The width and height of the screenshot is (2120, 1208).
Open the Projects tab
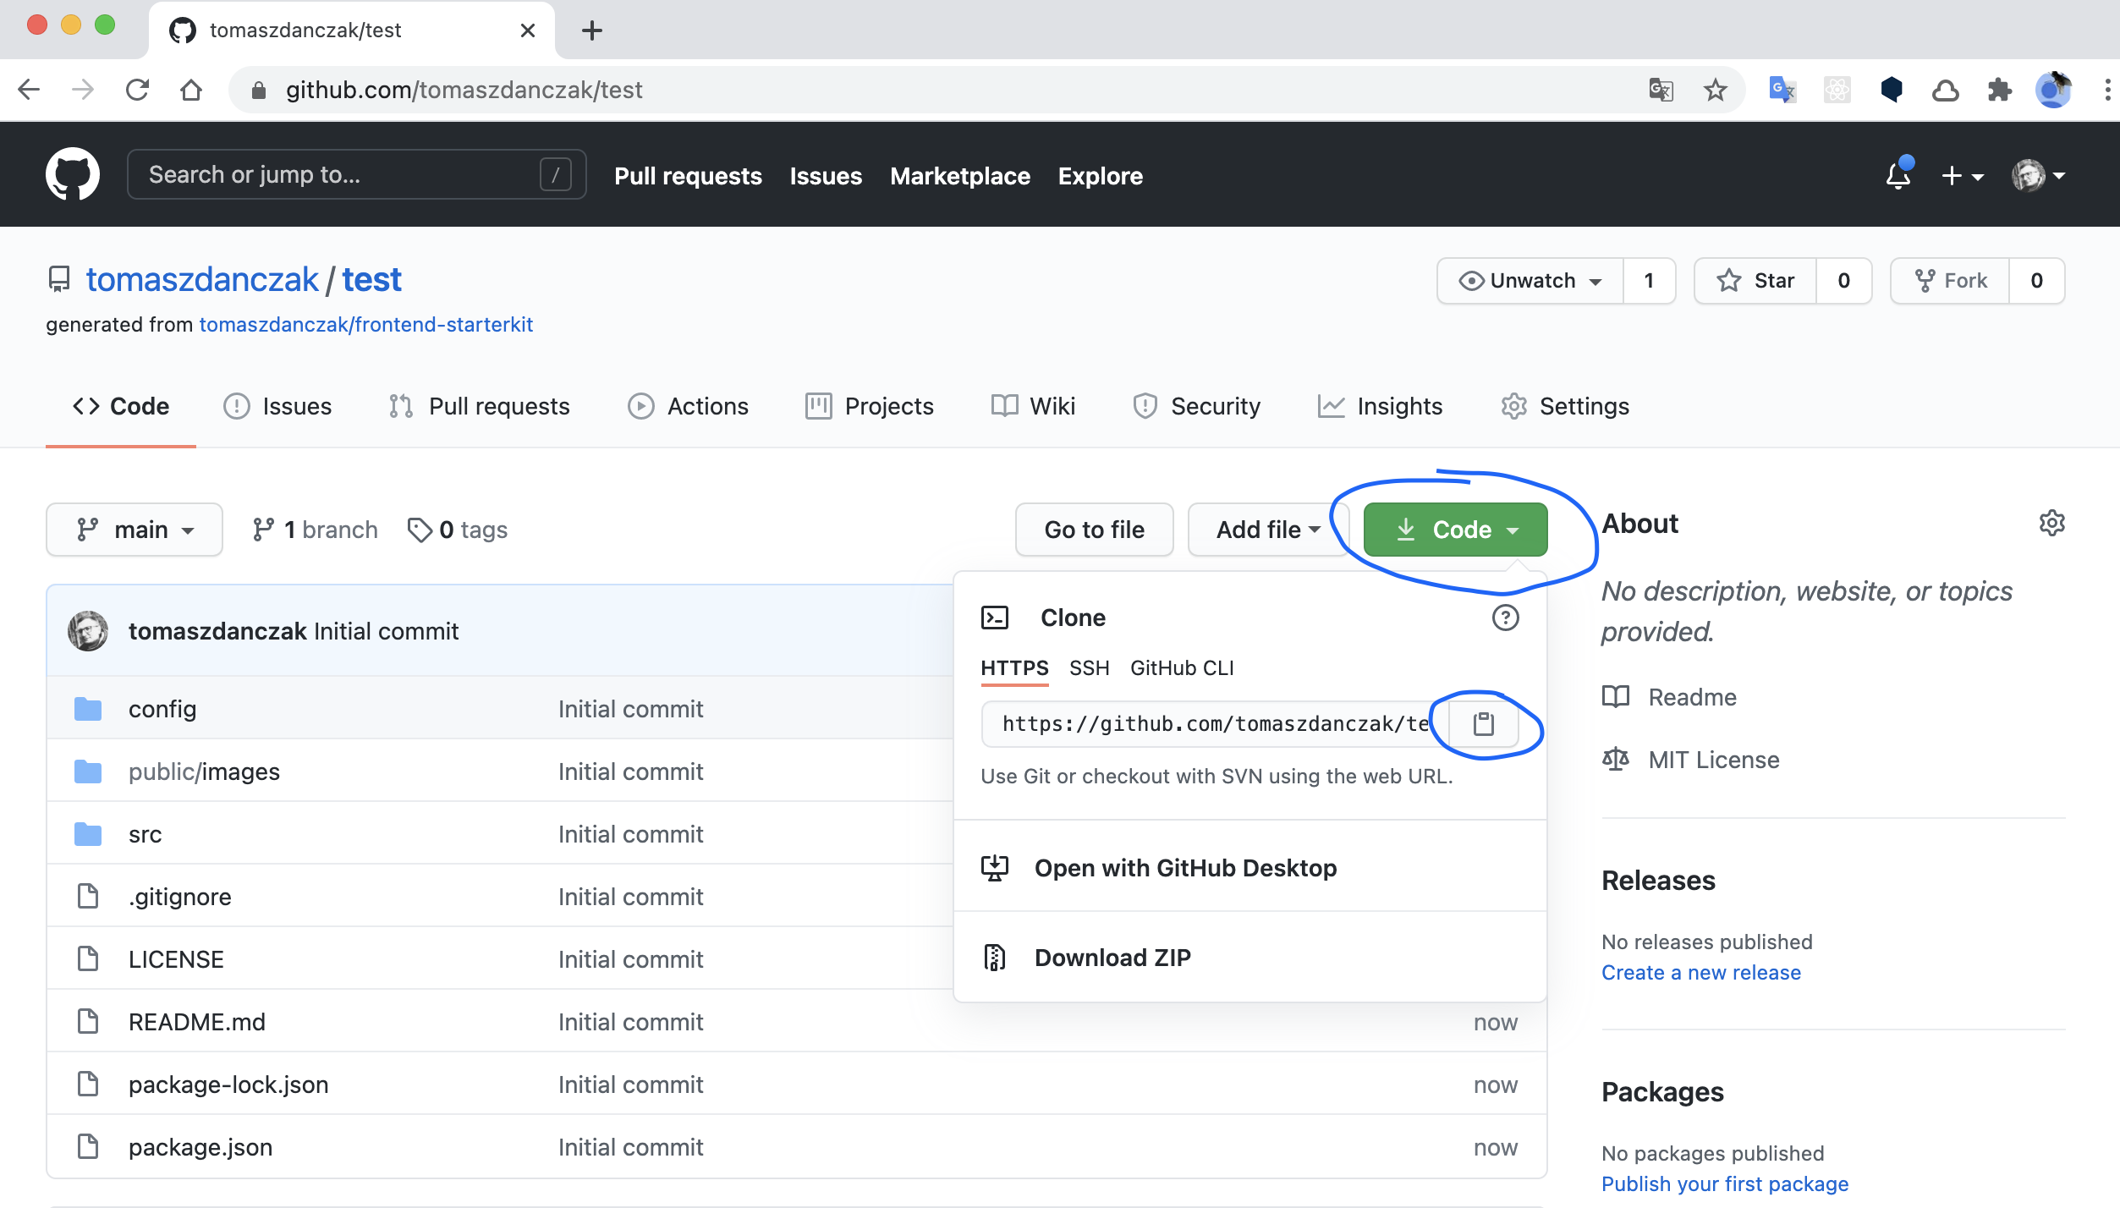click(x=869, y=406)
